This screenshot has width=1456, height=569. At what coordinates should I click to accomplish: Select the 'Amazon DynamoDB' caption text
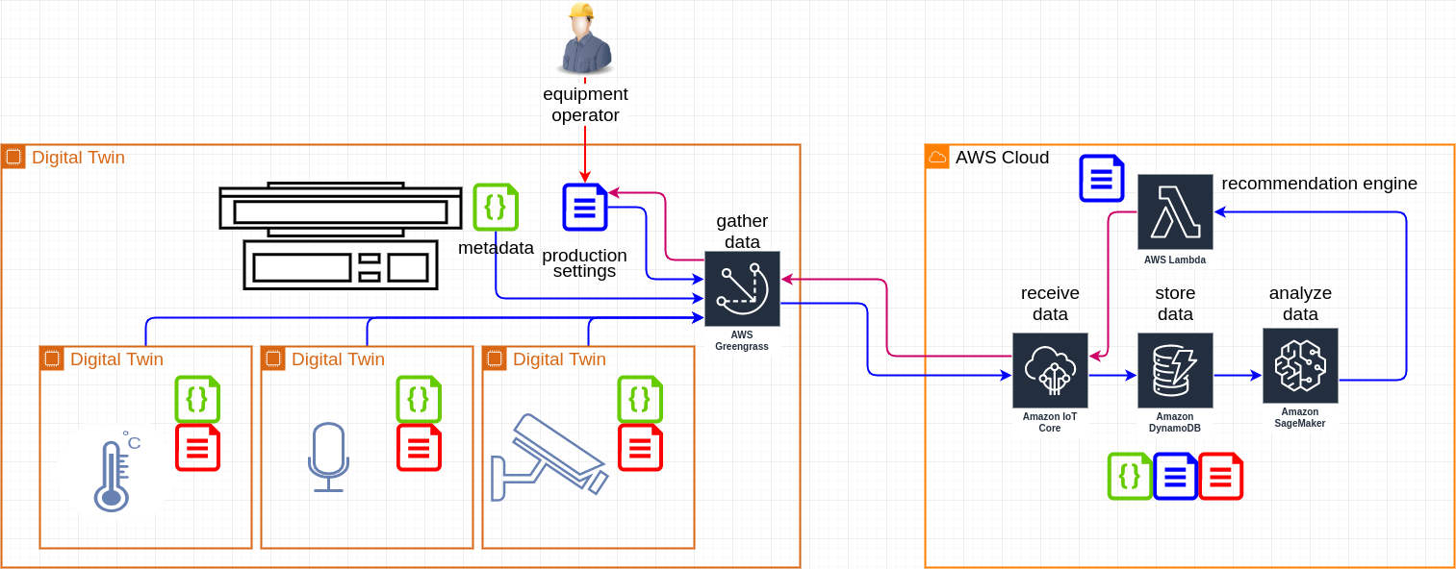coord(1175,422)
